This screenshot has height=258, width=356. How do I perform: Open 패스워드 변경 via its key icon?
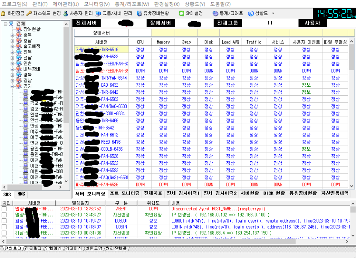pos(29,13)
